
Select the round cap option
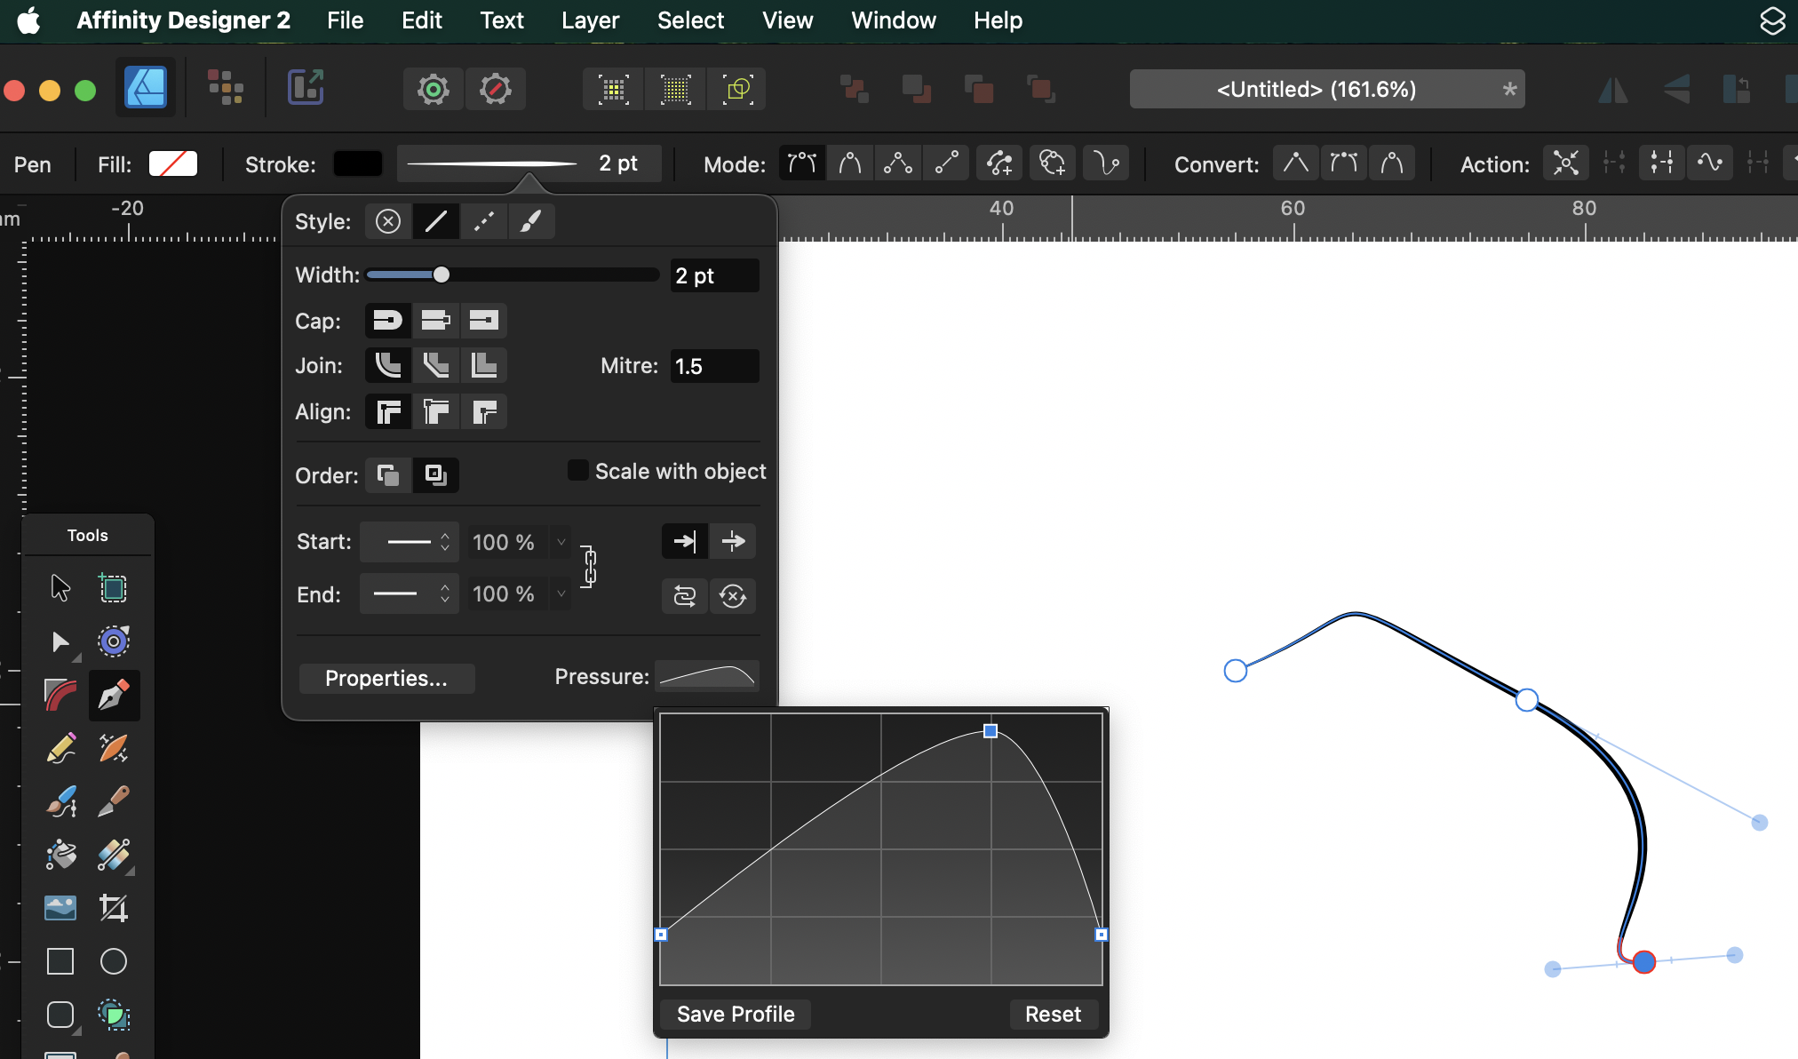pyautogui.click(x=388, y=321)
